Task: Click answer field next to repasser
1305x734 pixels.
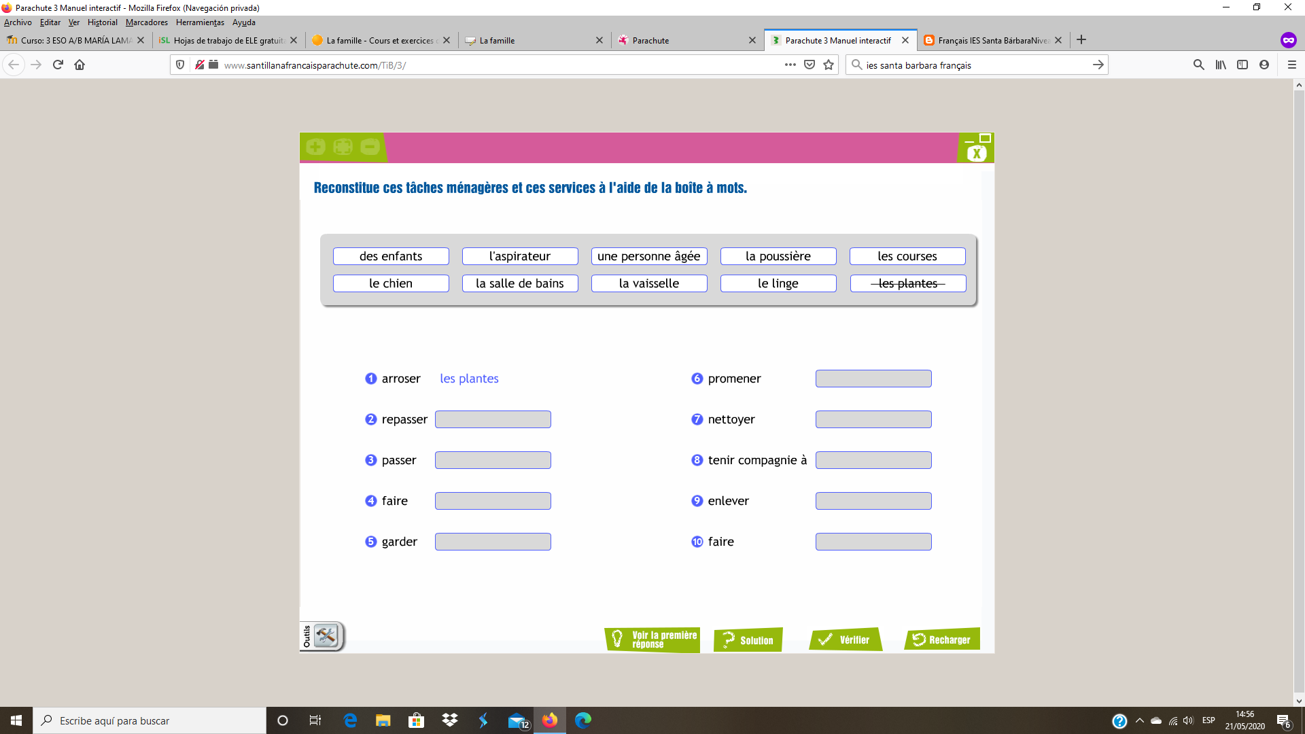Action: (x=493, y=419)
